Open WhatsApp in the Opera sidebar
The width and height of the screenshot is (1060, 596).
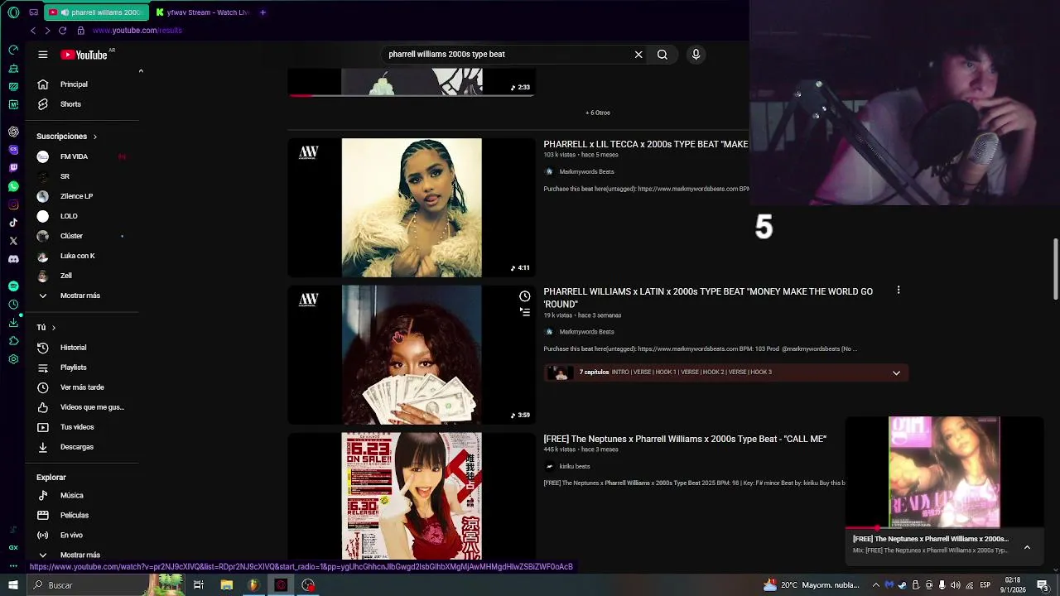[x=13, y=186]
